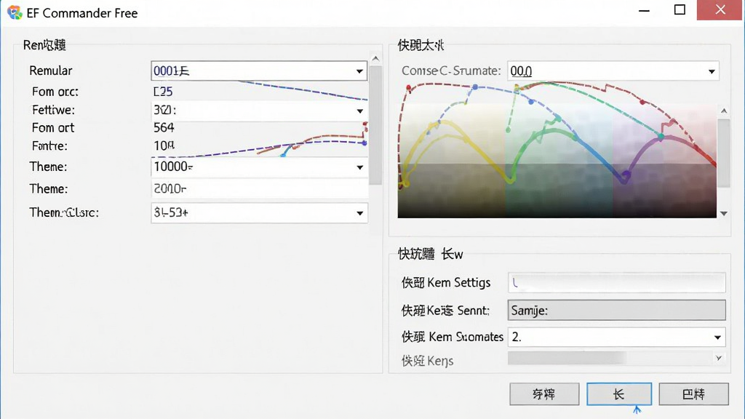Click the EF Commander Free app icon
This screenshot has width=745, height=419.
[15, 12]
